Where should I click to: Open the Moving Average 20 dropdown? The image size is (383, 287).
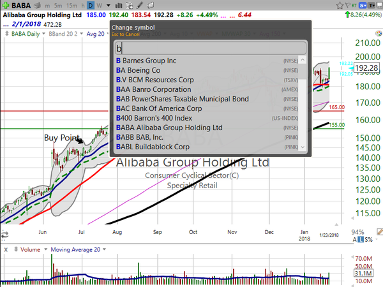[x=104, y=249]
